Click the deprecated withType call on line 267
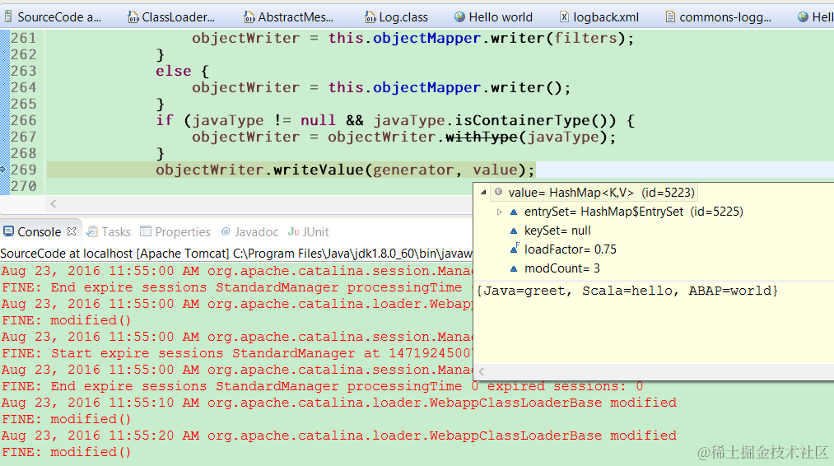834x466 pixels. point(482,137)
